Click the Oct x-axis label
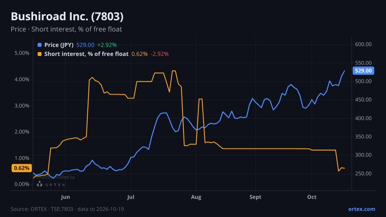The image size is (386, 217). tap(312, 197)
